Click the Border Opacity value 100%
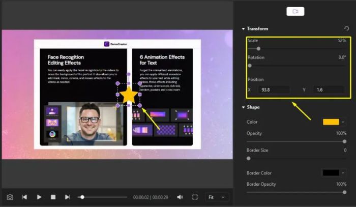 tap(341, 184)
